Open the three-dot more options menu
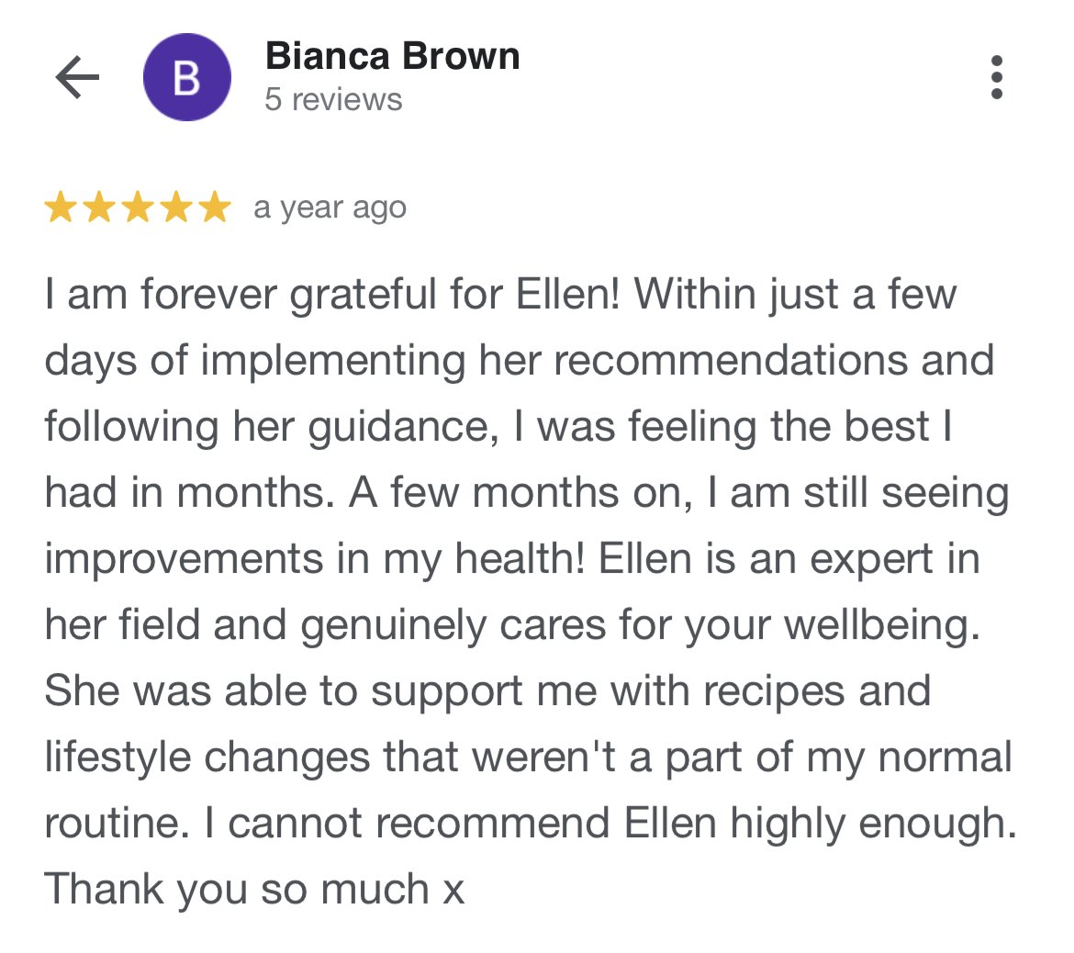1074x953 pixels. point(997,77)
